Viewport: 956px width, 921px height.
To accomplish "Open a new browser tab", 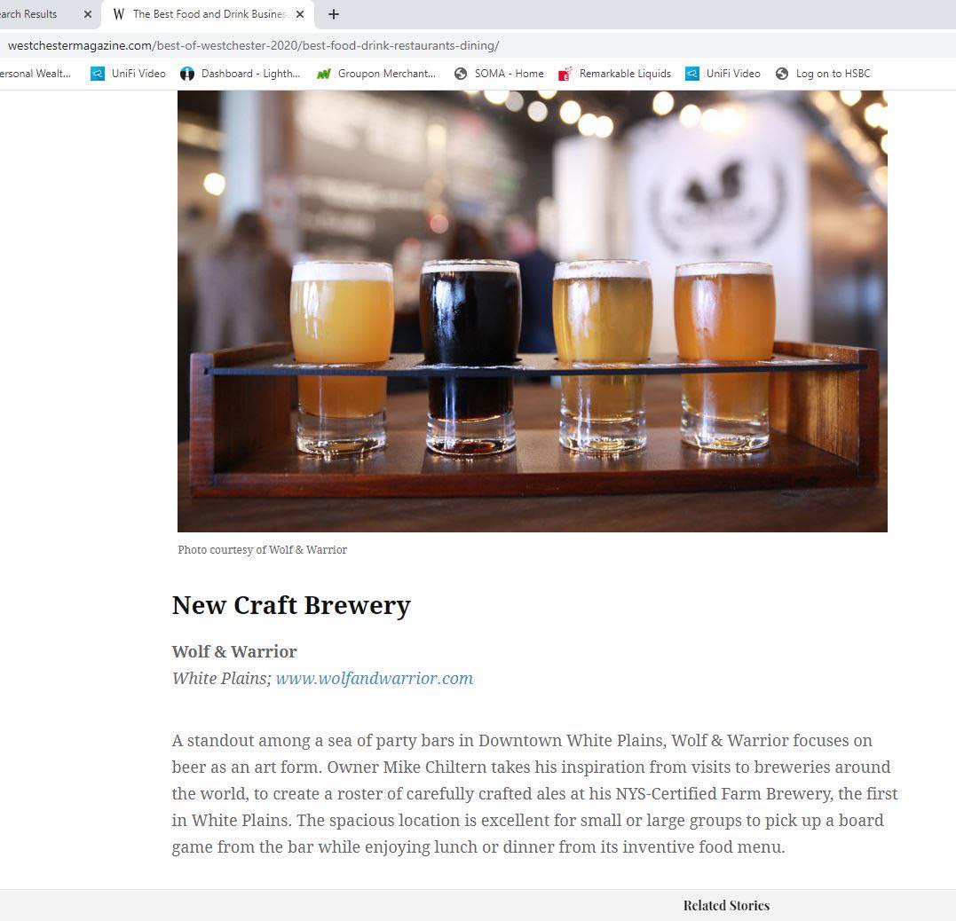I will (334, 14).
